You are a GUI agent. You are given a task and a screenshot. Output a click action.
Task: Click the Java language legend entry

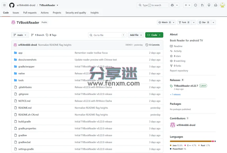coord(176,145)
